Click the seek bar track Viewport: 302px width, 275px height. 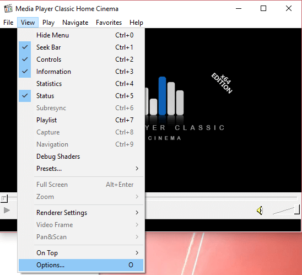(221, 198)
